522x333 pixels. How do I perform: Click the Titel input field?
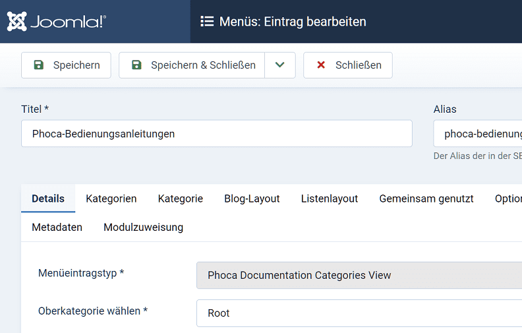[x=217, y=134]
